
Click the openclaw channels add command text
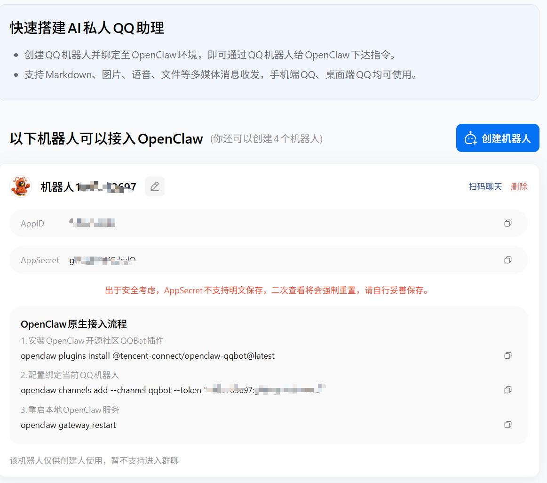173,390
